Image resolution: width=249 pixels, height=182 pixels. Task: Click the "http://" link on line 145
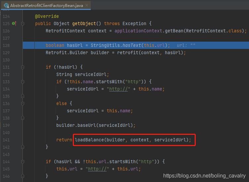pyautogui.click(x=97, y=169)
